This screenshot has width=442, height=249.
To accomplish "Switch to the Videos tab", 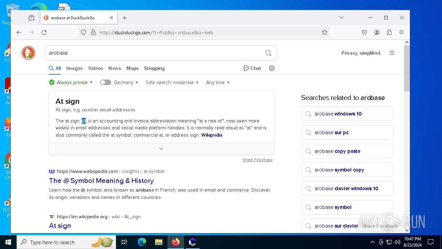I will [95, 68].
